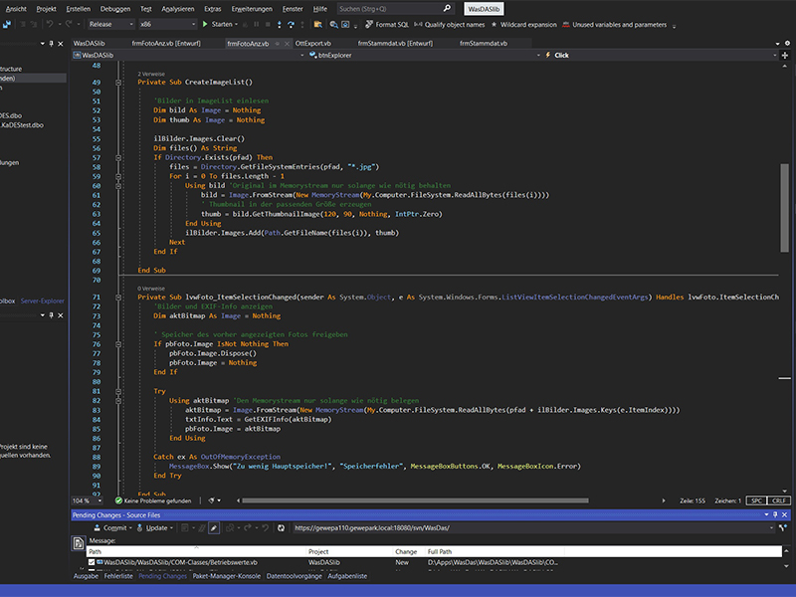The image size is (796, 597).
Task: Click the gear icon at the document tab bar's right end
Action: tap(787, 43)
